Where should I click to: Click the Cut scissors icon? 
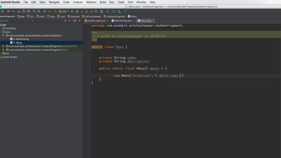tap(18, 11)
